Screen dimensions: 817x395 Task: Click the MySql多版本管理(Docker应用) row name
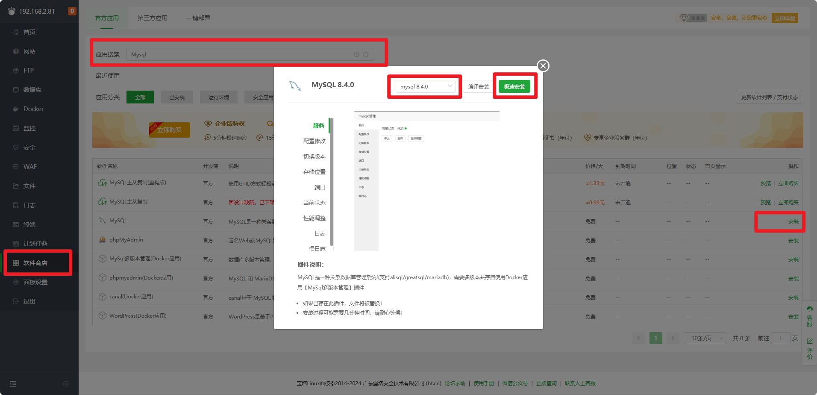click(x=145, y=259)
